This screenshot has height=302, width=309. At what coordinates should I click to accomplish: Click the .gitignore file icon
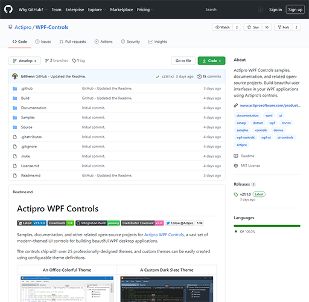click(15, 147)
